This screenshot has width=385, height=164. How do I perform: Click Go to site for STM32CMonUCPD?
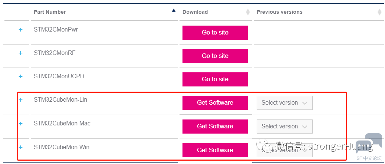(215, 79)
